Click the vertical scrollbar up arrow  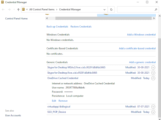coord(160,16)
